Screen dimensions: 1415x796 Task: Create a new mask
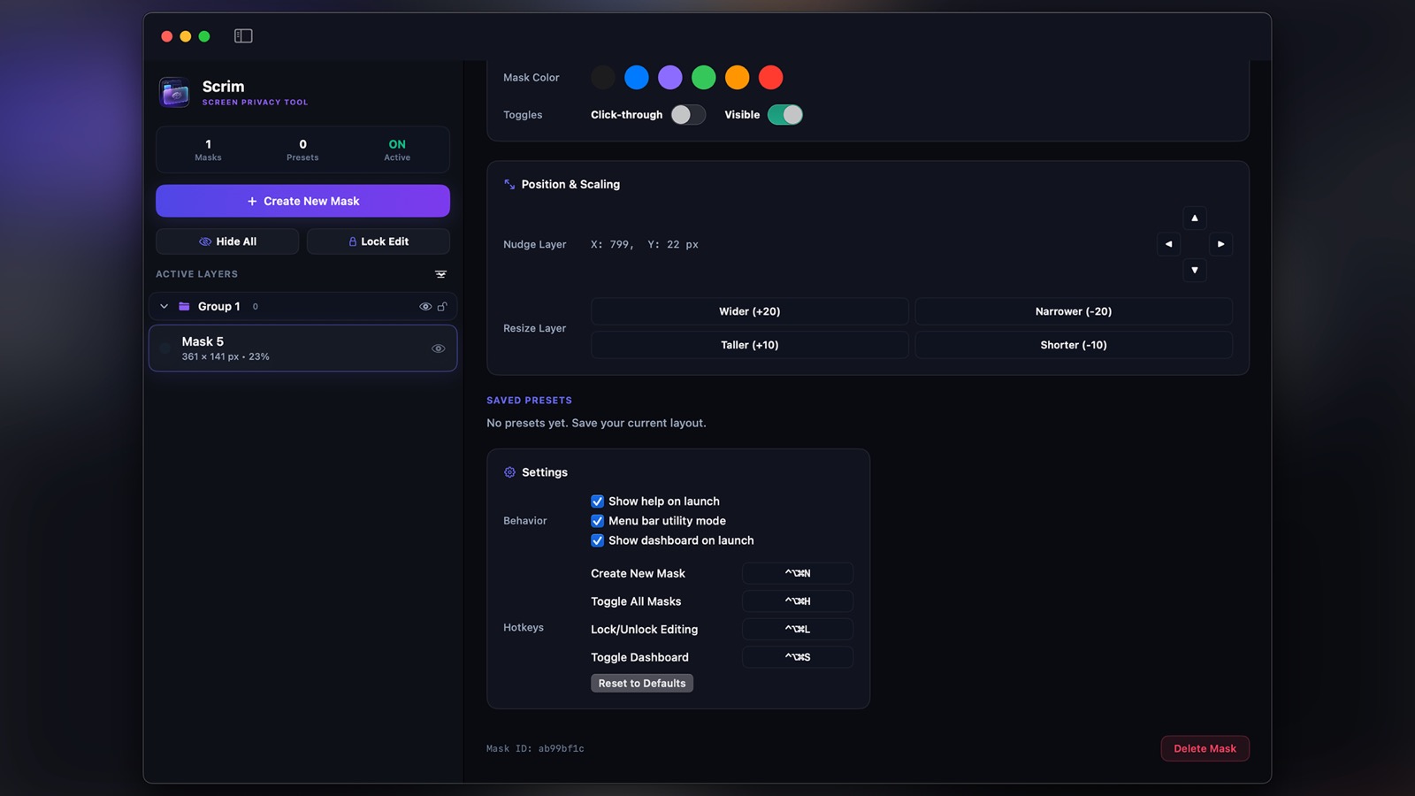[302, 201]
